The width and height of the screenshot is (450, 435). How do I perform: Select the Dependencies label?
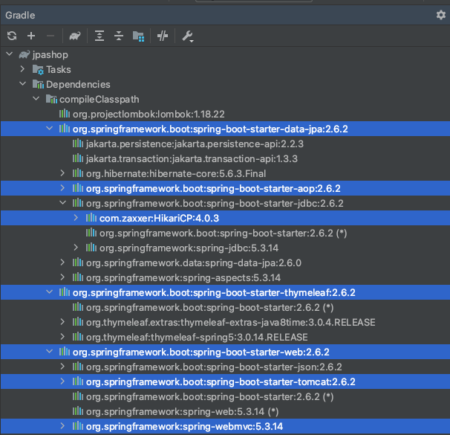click(78, 84)
